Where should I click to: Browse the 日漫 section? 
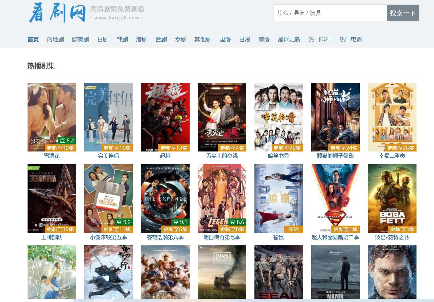point(245,39)
